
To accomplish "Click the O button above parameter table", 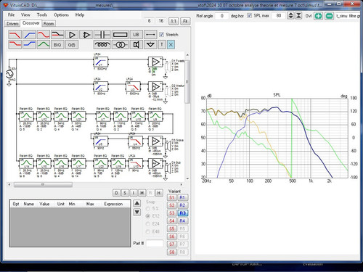I will [116, 193].
